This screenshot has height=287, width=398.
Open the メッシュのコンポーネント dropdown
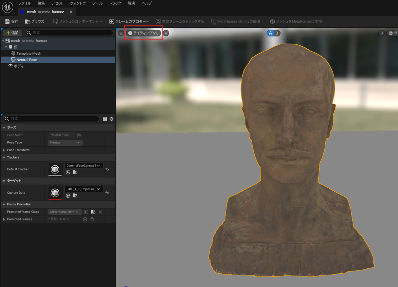tap(78, 22)
